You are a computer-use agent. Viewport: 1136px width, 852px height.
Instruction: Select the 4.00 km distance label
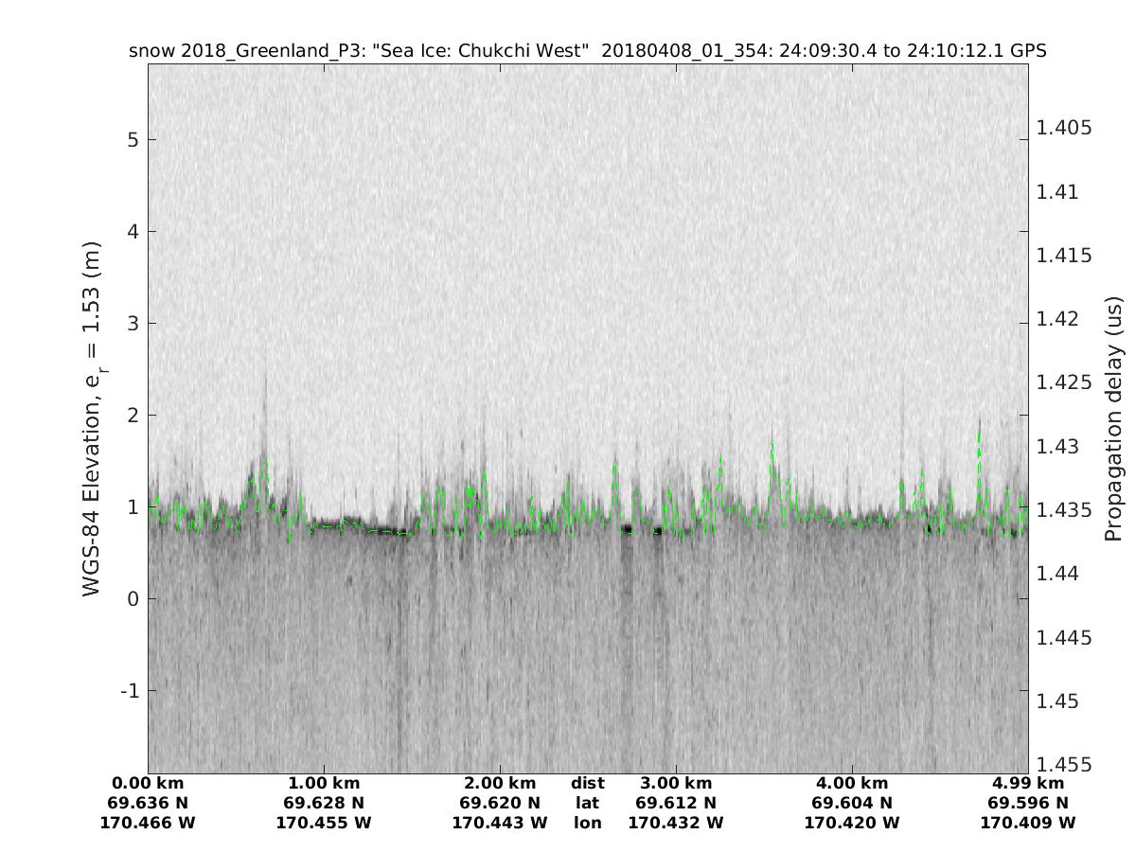(x=852, y=783)
